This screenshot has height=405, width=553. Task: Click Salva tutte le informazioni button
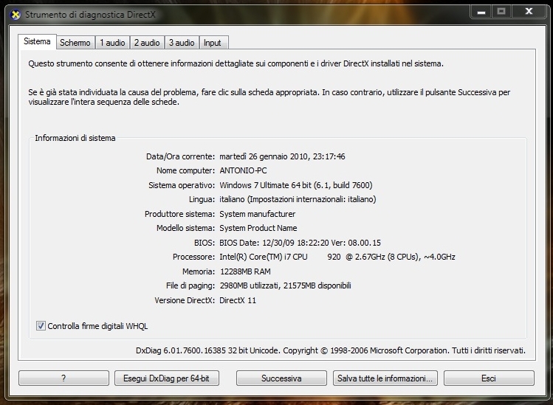pyautogui.click(x=385, y=378)
